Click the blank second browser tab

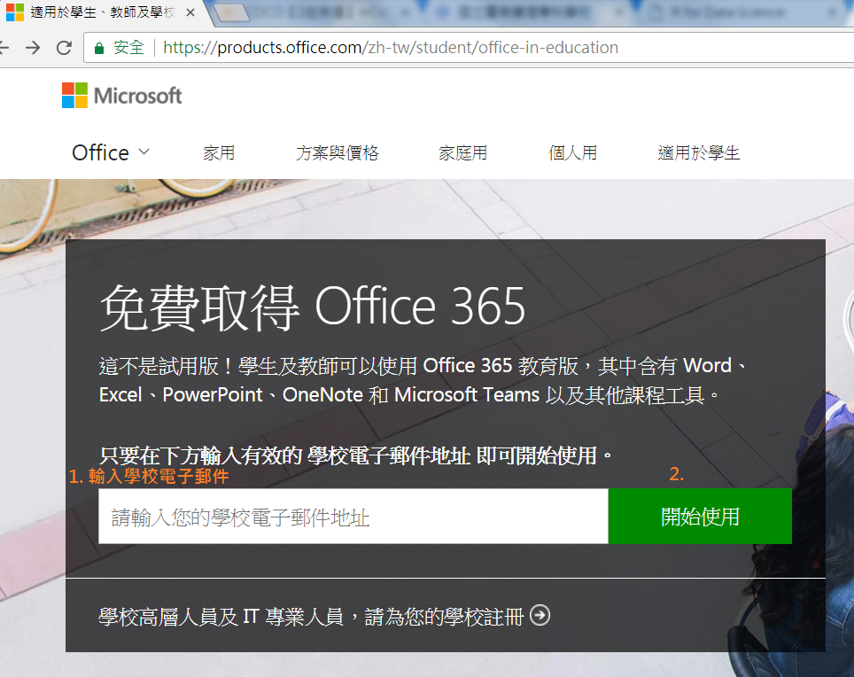pos(231,13)
